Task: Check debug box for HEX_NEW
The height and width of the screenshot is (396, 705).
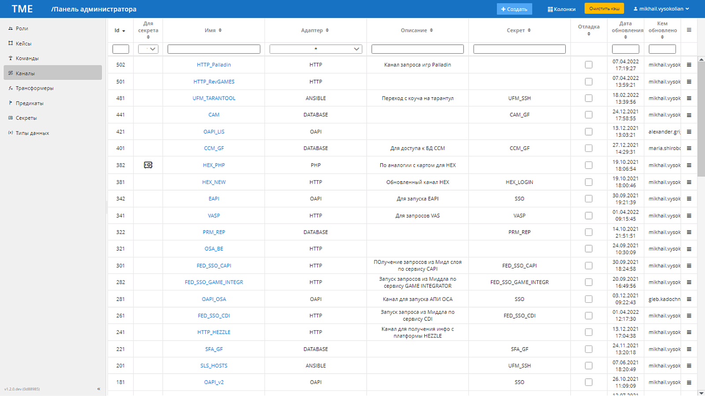Action: (589, 182)
